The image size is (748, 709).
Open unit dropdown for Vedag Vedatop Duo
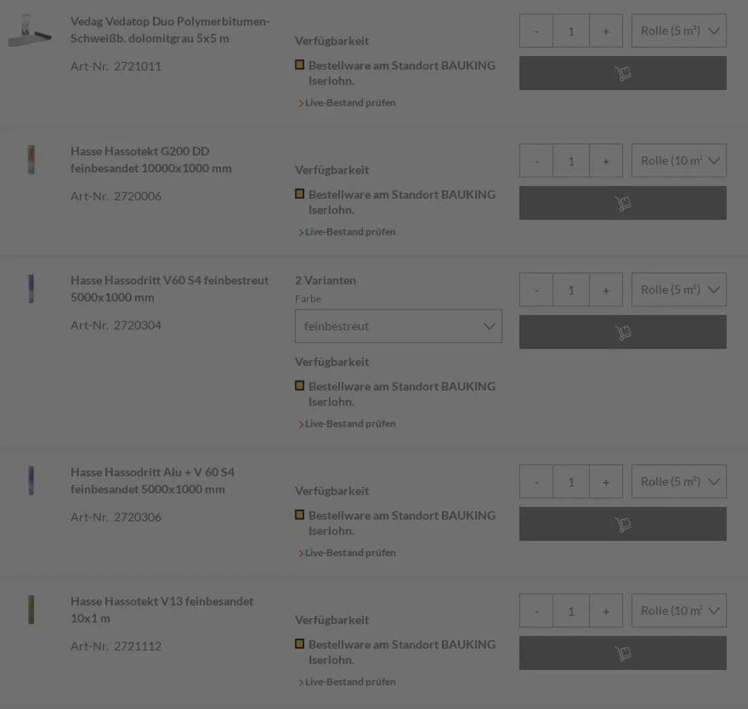point(679,31)
